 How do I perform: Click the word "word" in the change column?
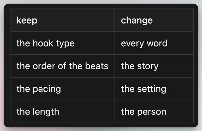[x=157, y=43]
